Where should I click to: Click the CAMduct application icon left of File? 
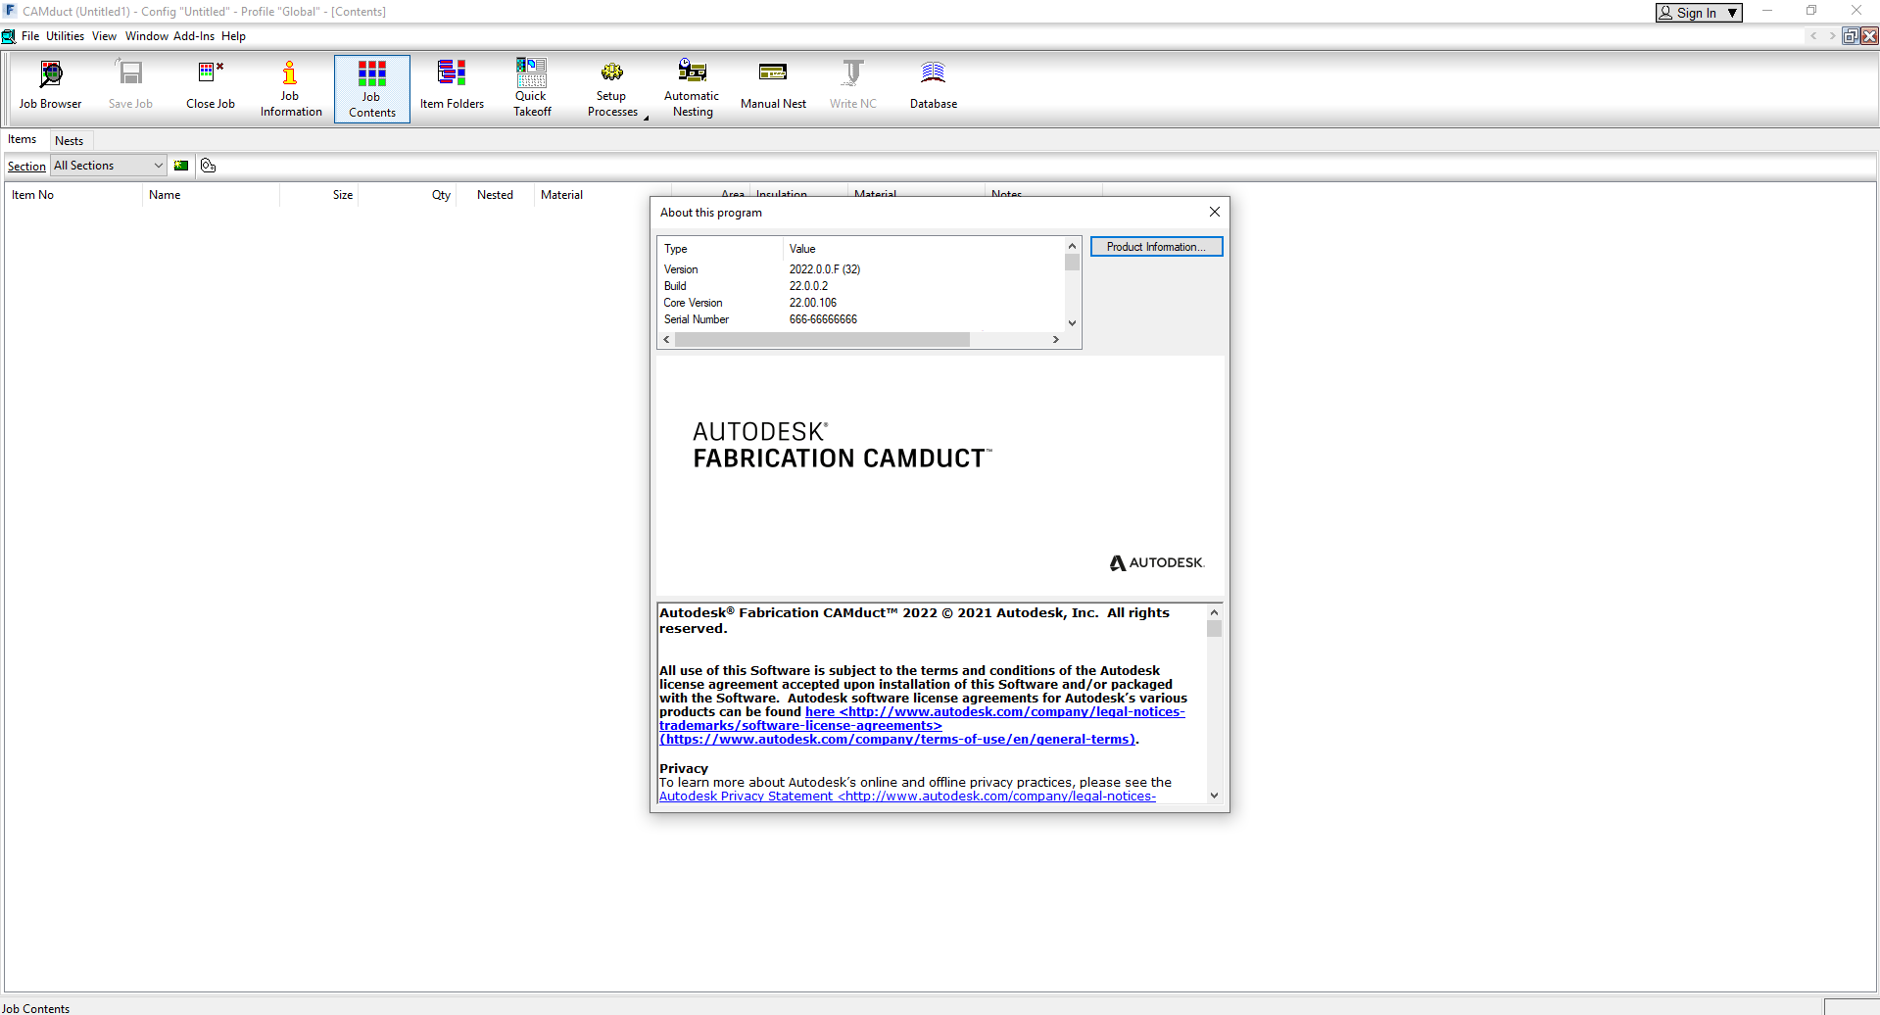(x=9, y=36)
